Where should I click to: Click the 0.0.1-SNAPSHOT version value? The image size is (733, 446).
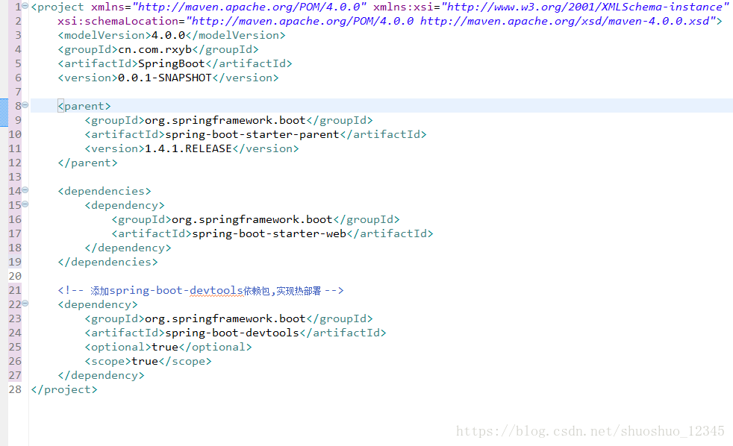(165, 78)
